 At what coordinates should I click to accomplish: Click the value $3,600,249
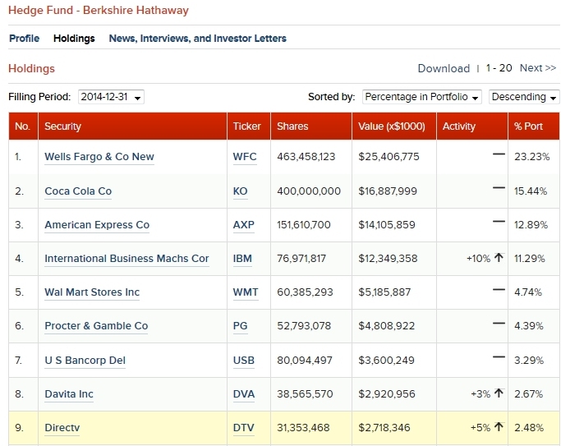(386, 360)
